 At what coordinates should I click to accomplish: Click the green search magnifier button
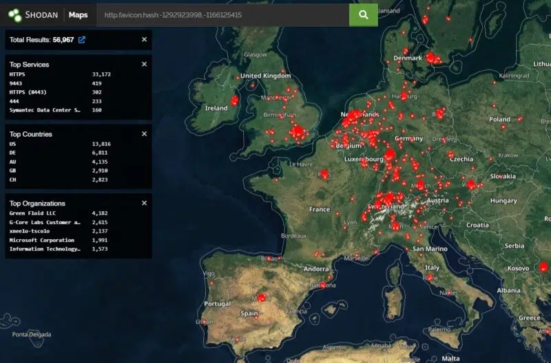click(x=363, y=14)
